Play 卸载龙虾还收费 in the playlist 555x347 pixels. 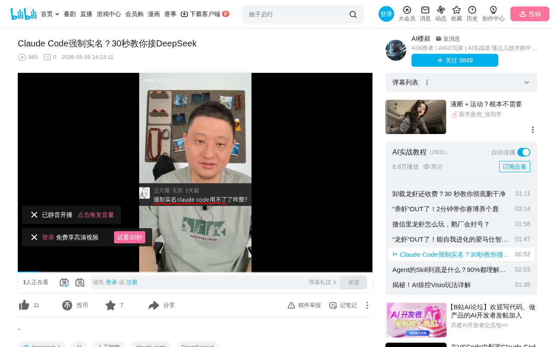pyautogui.click(x=461, y=193)
